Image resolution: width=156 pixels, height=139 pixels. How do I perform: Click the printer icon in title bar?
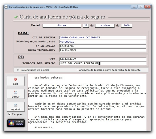point(6,7)
